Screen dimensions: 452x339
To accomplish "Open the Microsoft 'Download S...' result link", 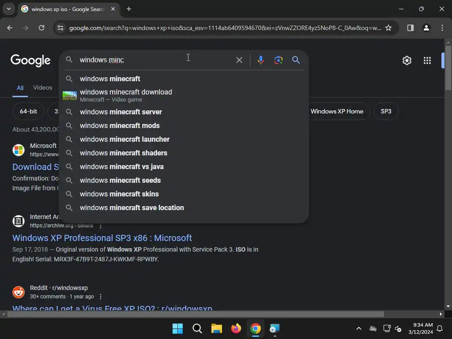I will coord(35,167).
